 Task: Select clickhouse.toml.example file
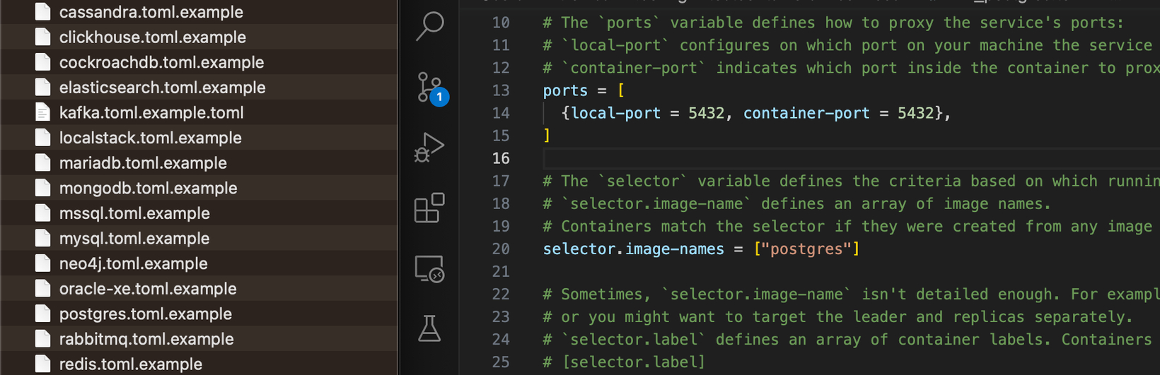pyautogui.click(x=198, y=37)
